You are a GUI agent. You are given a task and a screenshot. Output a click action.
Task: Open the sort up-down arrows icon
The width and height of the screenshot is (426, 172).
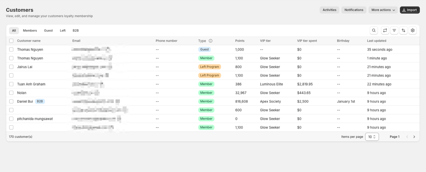click(x=403, y=30)
